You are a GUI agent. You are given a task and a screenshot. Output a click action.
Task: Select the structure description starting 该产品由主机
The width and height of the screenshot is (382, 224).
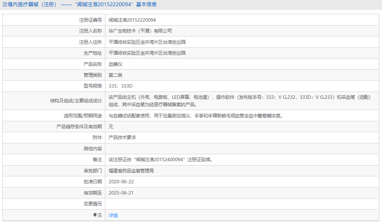click(240, 101)
